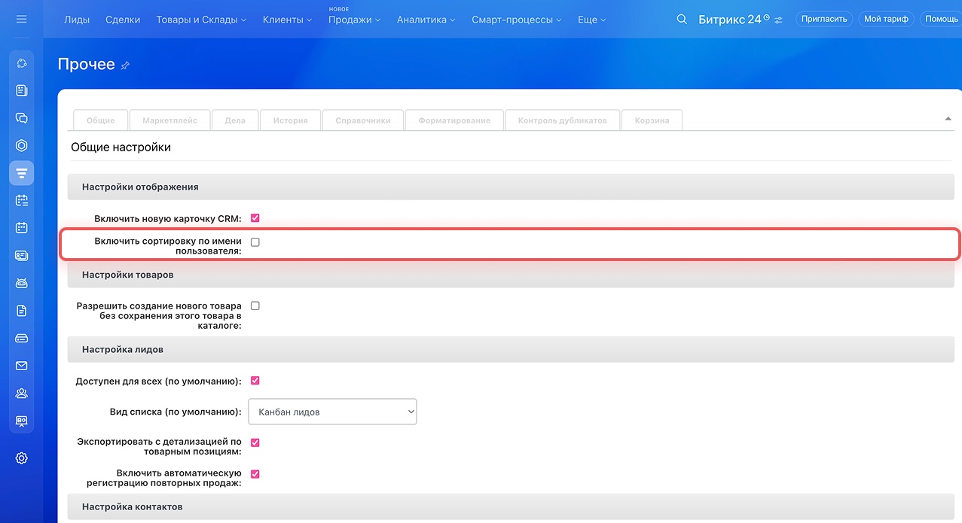Expand the Аналитика menu in the top bar

tap(426, 20)
